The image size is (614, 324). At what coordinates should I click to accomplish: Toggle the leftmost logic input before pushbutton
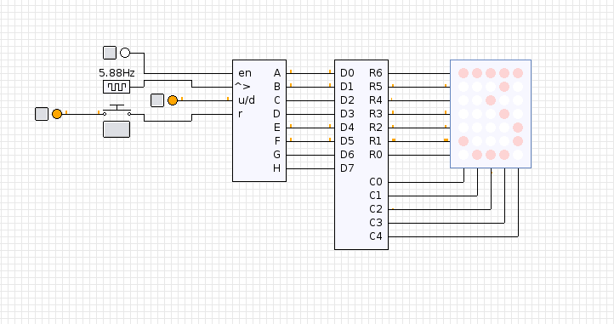pyautogui.click(x=42, y=114)
